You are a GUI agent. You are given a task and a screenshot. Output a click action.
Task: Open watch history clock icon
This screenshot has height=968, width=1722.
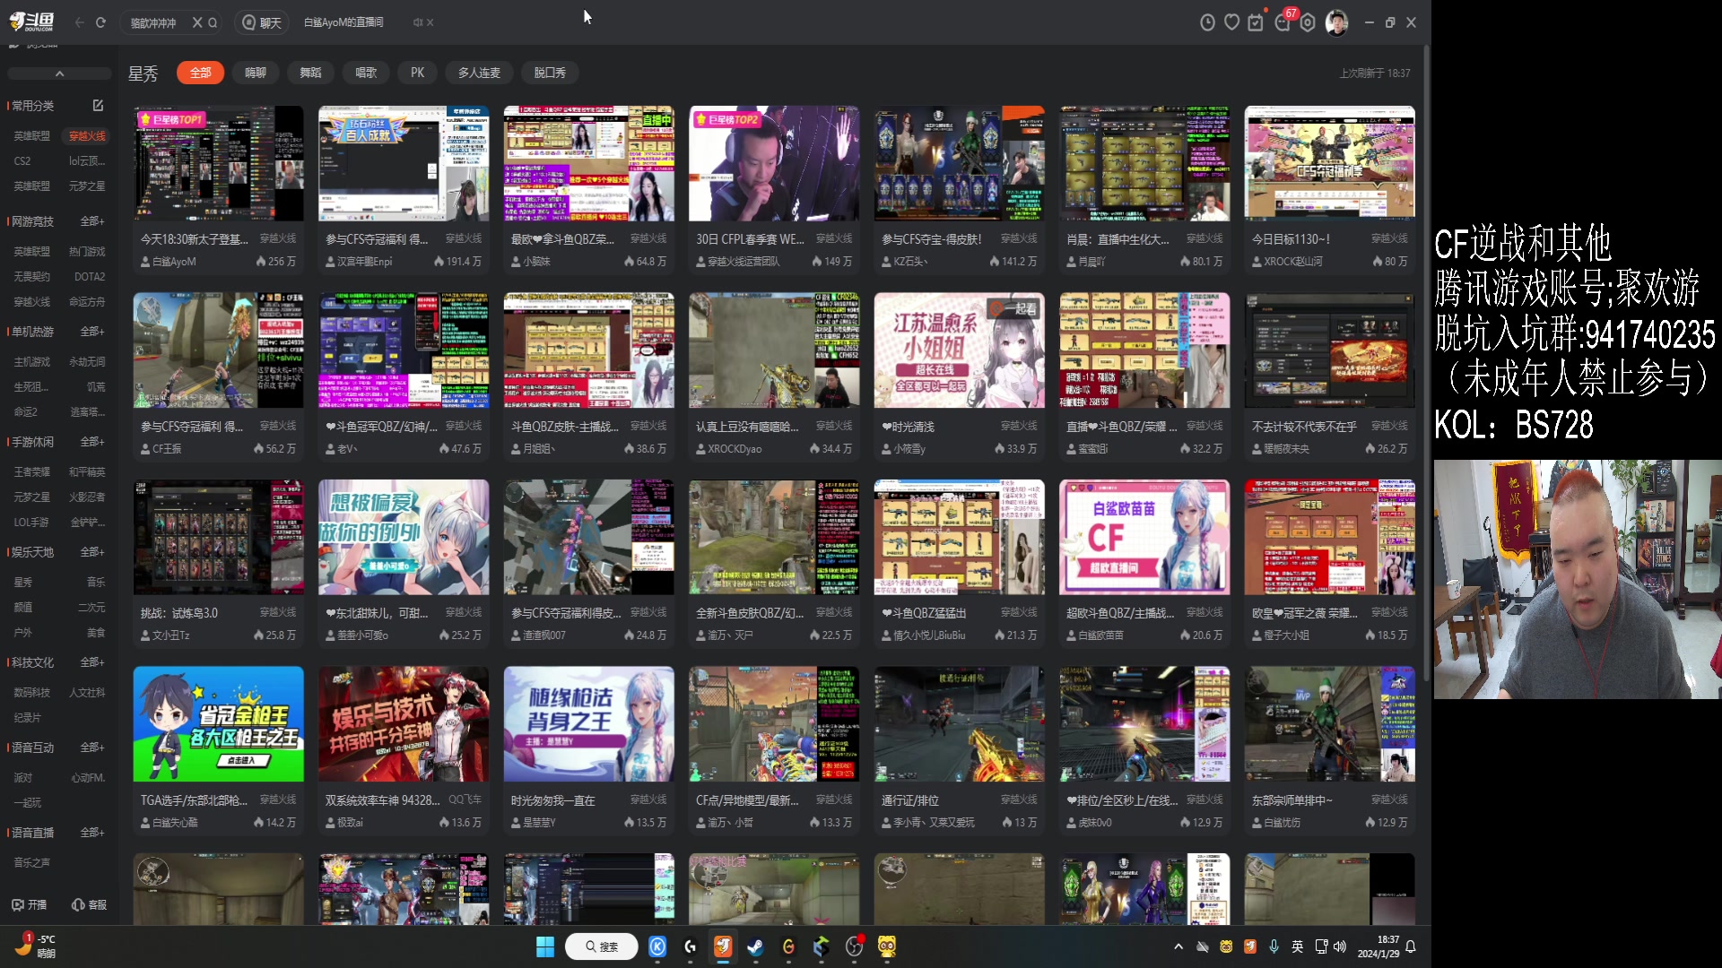point(1207,22)
